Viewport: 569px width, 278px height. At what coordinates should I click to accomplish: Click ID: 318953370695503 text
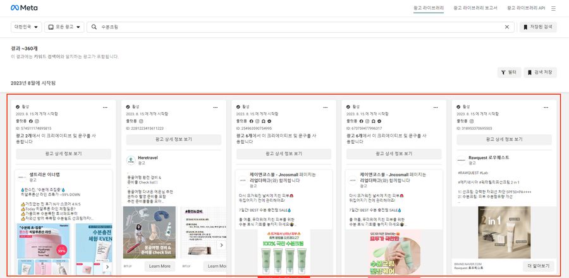tap(474, 128)
